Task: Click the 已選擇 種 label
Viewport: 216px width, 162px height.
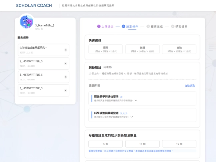Action: pyautogui.click(x=94, y=86)
